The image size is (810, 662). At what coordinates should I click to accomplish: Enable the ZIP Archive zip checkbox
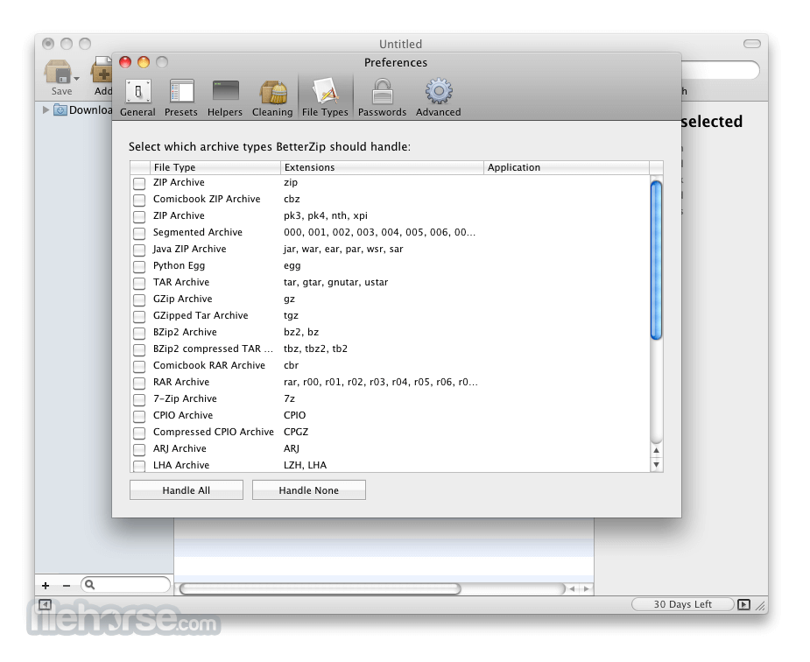139,183
